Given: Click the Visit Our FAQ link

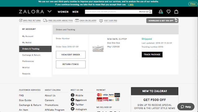Looking at the screenshot, I should [x=110, y=21].
